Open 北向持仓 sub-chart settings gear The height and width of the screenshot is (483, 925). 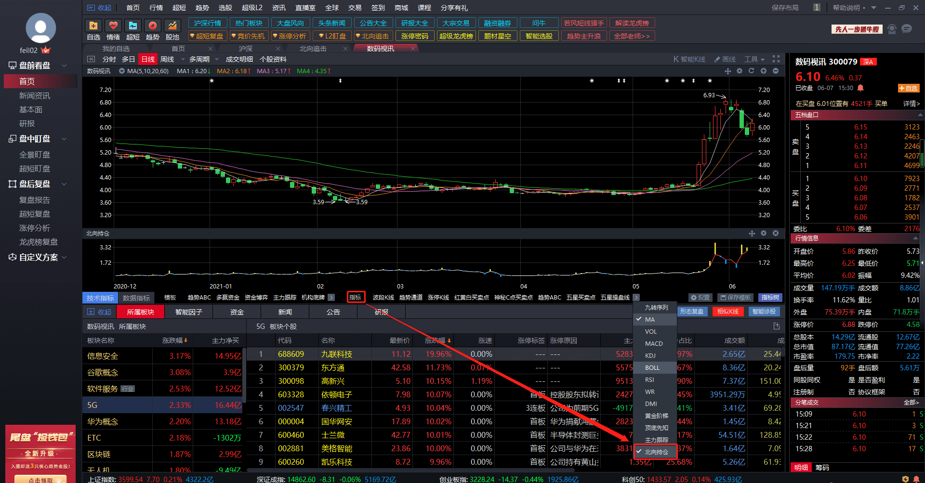[764, 233]
